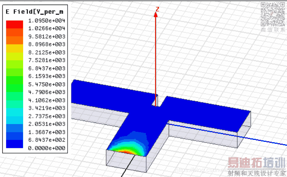
Task: Select legend value 2.0531e+003
Action: (47, 124)
